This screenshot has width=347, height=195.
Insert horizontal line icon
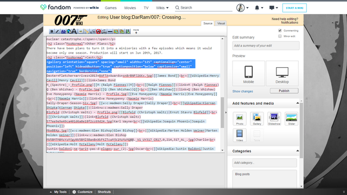pos(110,31)
